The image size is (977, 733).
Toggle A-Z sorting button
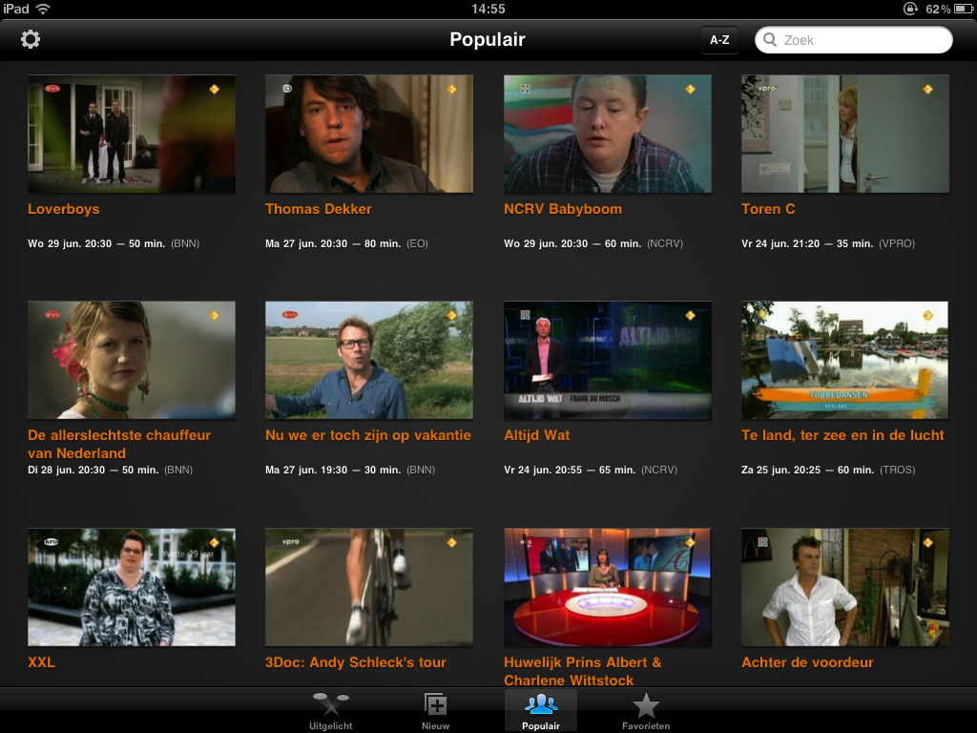(x=719, y=40)
